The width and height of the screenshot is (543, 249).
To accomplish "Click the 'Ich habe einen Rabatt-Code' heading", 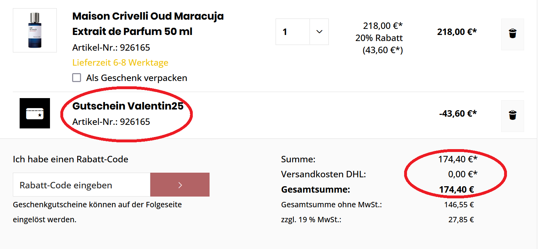I will (70, 159).
